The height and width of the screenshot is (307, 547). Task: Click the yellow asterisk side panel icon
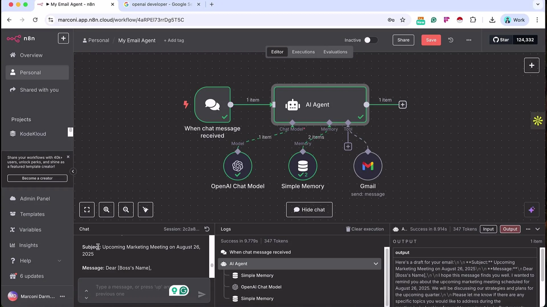click(538, 121)
